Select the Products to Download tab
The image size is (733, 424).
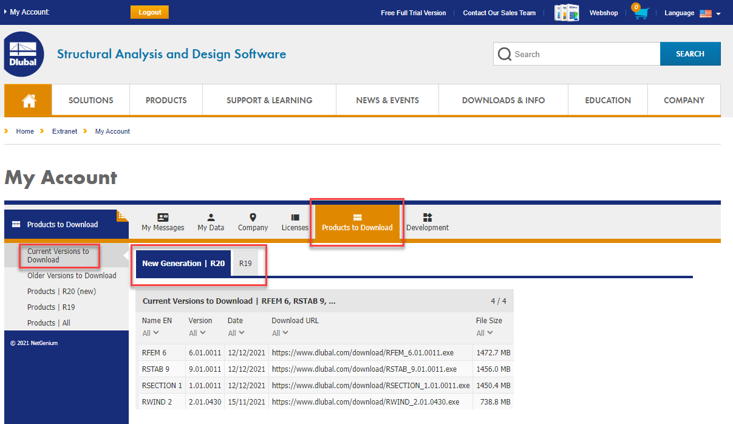coord(357,222)
